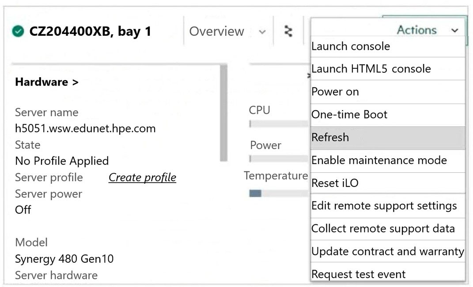Click Refresh in the Actions menu
Viewport: 473px width, 287px height.
[x=388, y=137]
